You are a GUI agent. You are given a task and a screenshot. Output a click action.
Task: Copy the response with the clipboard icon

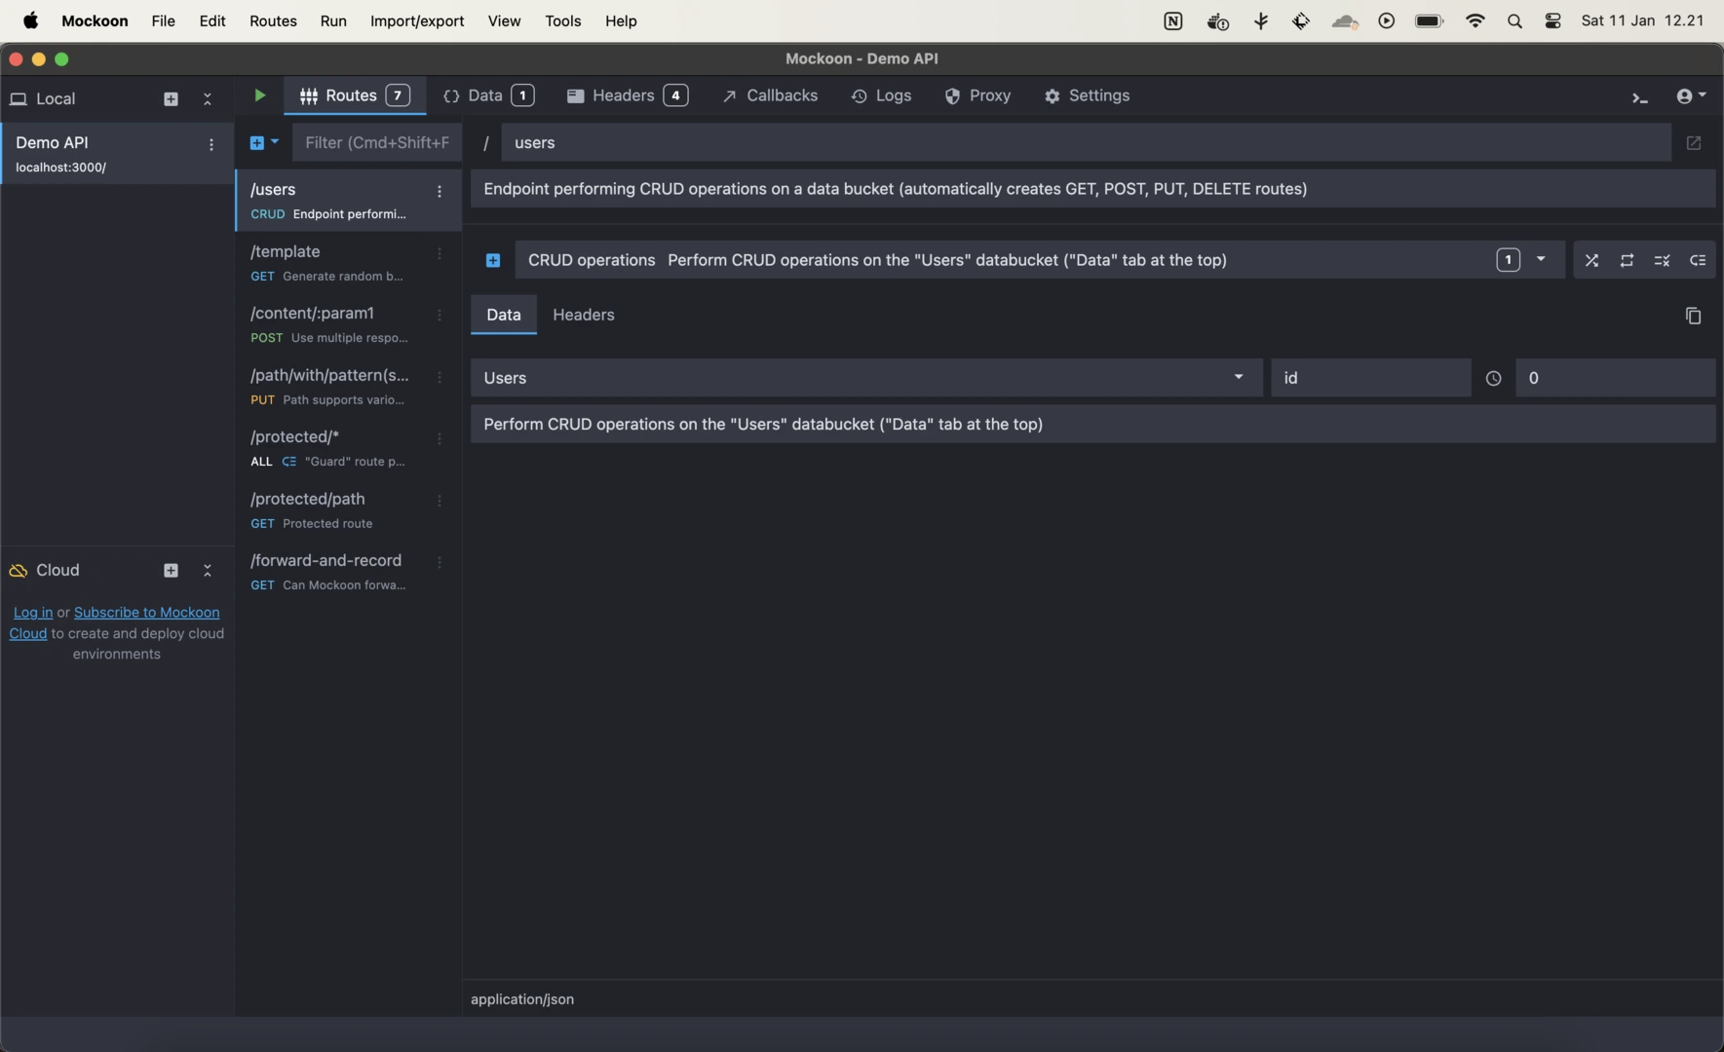pos(1693,316)
